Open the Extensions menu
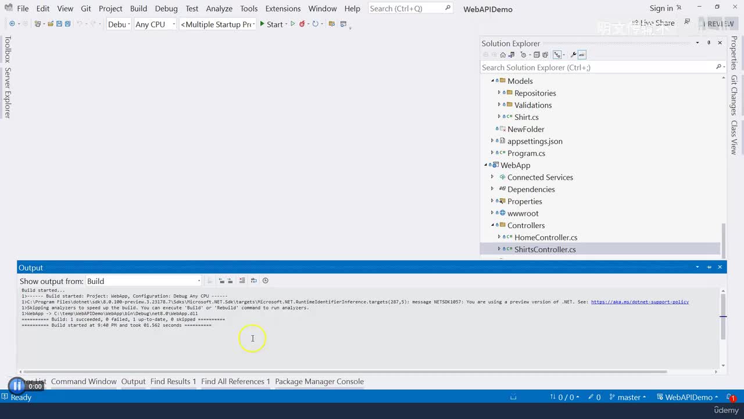The width and height of the screenshot is (744, 419). click(283, 9)
